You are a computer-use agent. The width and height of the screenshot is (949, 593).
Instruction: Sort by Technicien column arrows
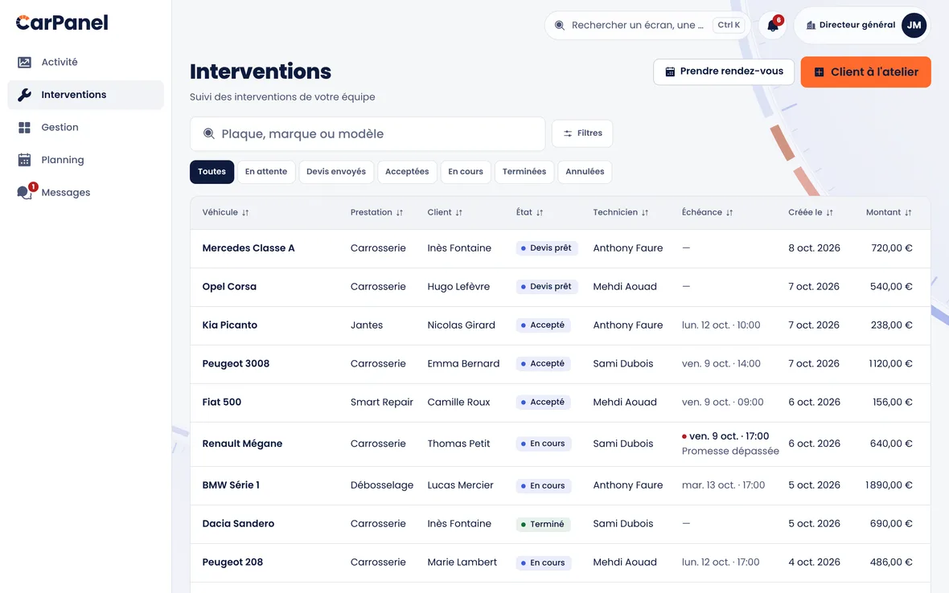pyautogui.click(x=645, y=213)
